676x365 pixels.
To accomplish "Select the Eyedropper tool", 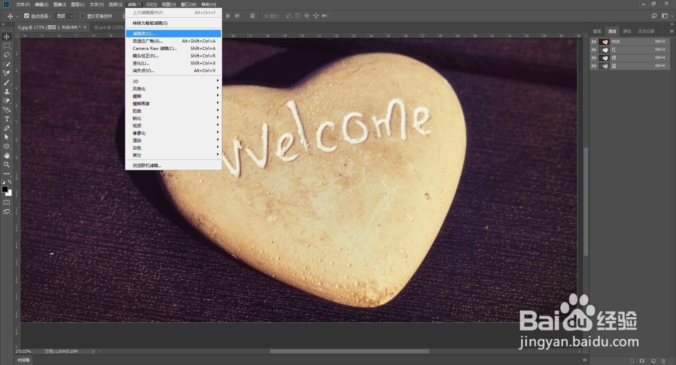I will click(x=7, y=73).
